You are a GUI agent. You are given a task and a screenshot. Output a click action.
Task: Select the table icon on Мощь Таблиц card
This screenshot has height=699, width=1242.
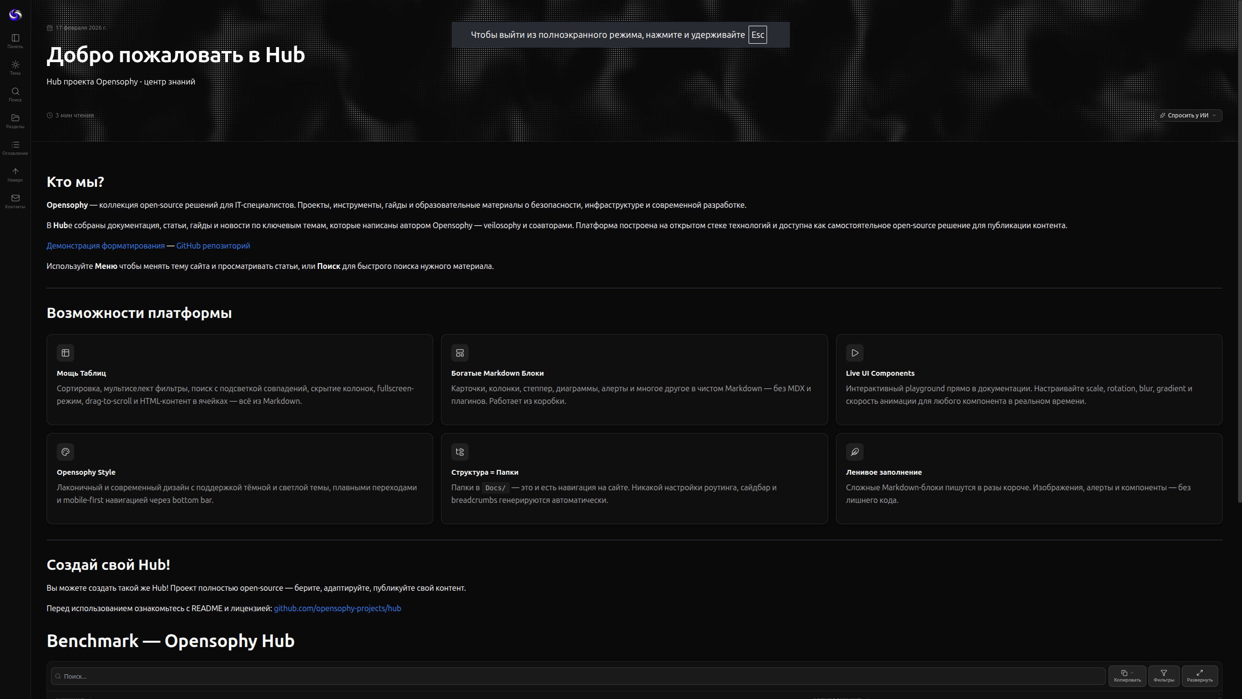tap(65, 353)
